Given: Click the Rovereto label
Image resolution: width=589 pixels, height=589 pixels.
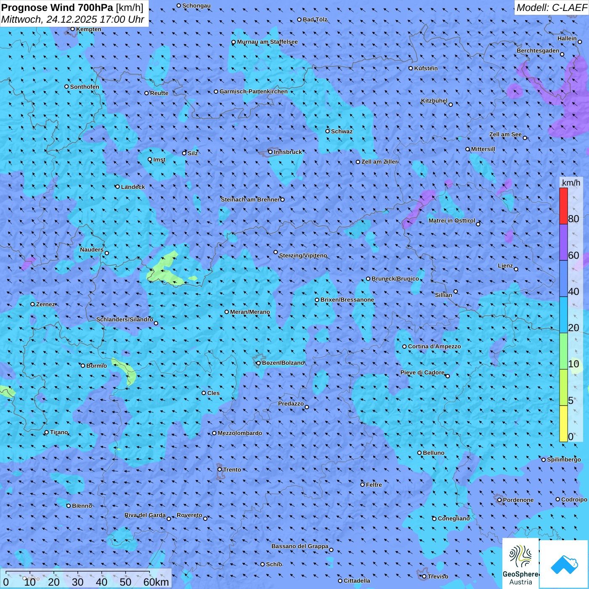Looking at the screenshot, I should pos(189,515).
